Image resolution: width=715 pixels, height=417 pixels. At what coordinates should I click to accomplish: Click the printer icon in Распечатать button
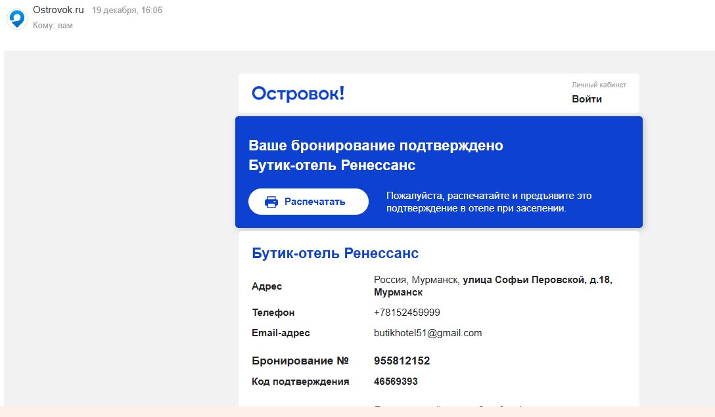point(271,202)
